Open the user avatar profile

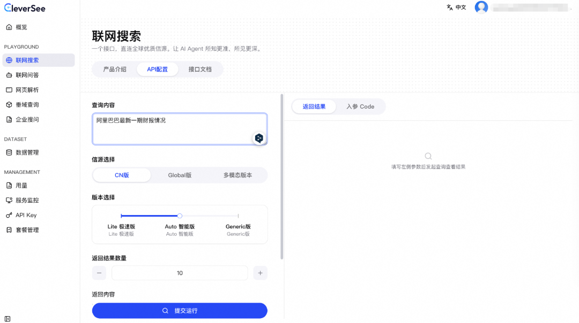click(481, 7)
